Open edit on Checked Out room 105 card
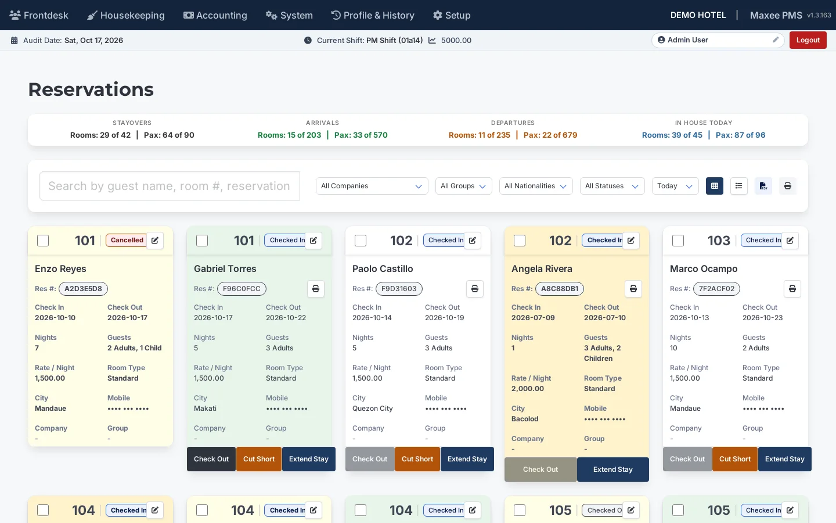Viewport: 836px width, 523px height. click(631, 510)
